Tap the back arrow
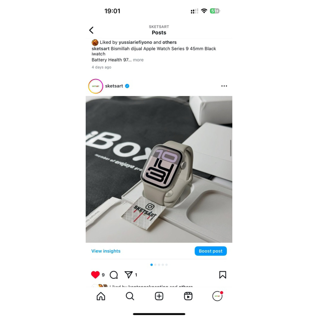318x318 pixels. coord(91,30)
